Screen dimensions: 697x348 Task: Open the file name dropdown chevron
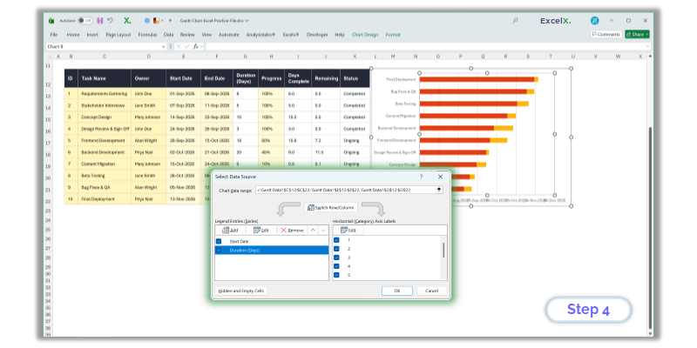click(247, 20)
